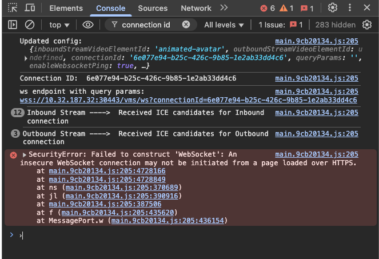Open the three-dot DevTools menu

point(349,8)
